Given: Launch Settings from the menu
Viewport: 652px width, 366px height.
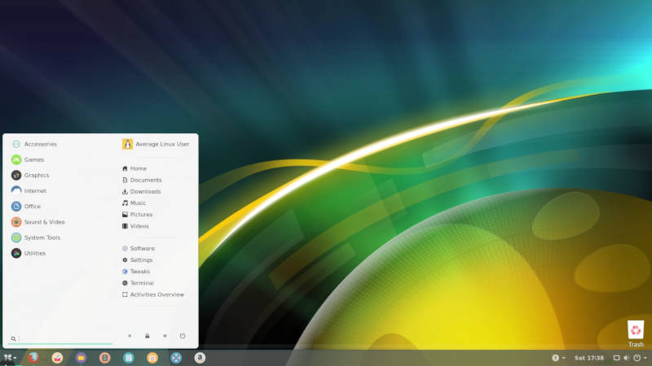Looking at the screenshot, I should [137, 259].
